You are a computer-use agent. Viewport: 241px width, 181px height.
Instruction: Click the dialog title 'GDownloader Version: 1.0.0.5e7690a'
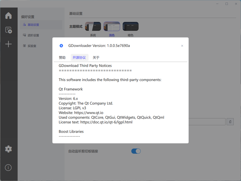pyautogui.click(x=99, y=46)
